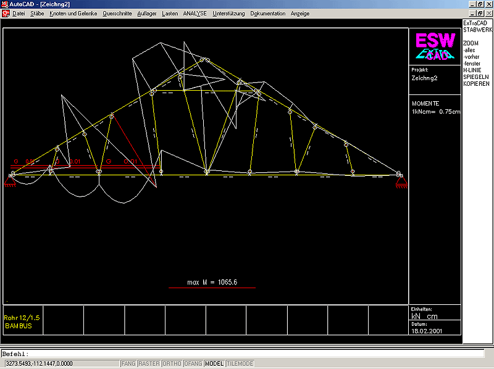494x369 pixels.
Task: Click the BAMBUS material label
Action: coord(19,326)
